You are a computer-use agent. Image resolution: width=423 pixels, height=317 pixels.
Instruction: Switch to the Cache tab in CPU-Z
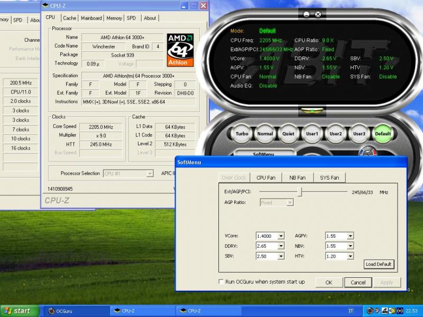(70, 18)
